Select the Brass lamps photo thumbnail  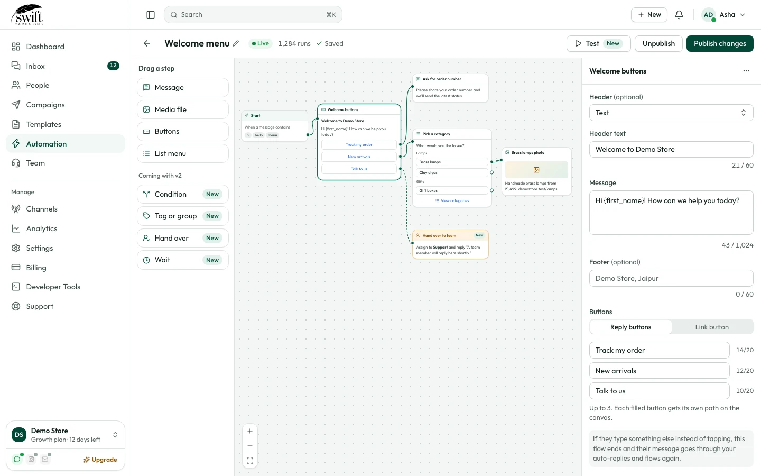pyautogui.click(x=536, y=170)
